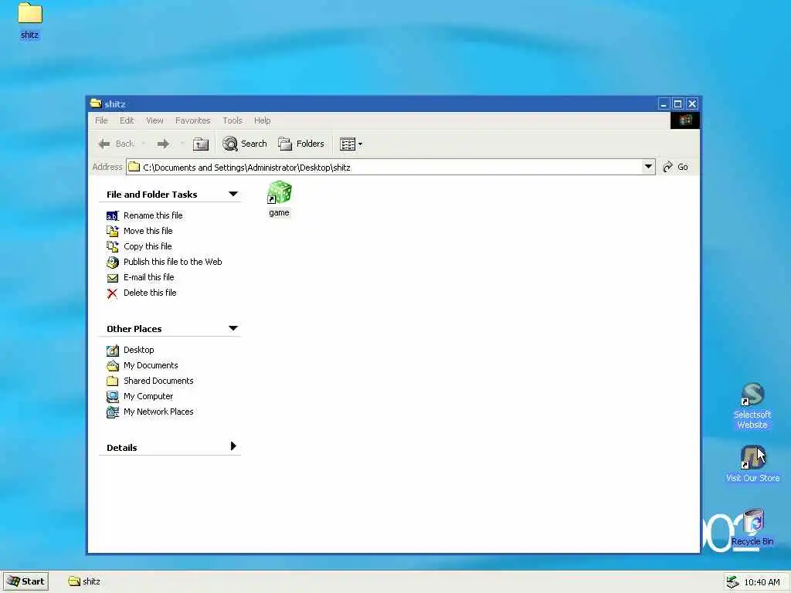Viewport: 791px width, 593px height.
Task: Close the shitz window
Action: [692, 104]
